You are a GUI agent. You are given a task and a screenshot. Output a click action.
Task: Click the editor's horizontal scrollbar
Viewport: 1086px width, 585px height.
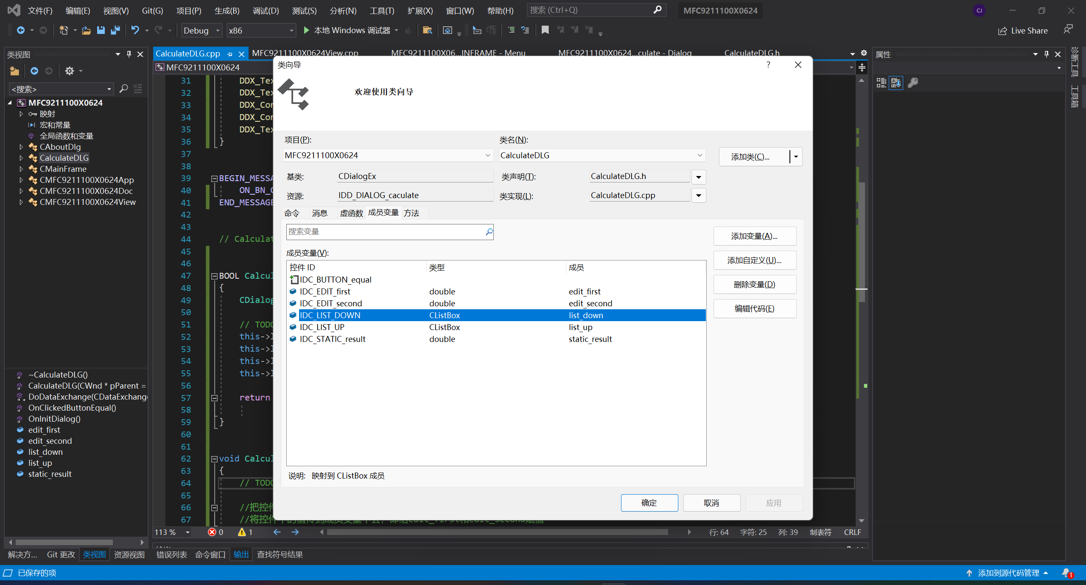(496, 532)
